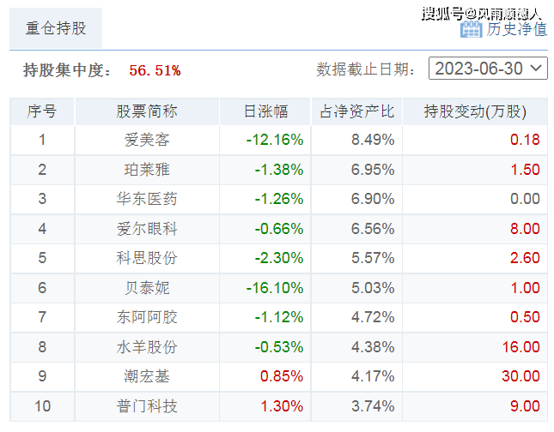View 科思股份 stock details
Viewport: 554px width, 432px height.
pyautogui.click(x=147, y=258)
